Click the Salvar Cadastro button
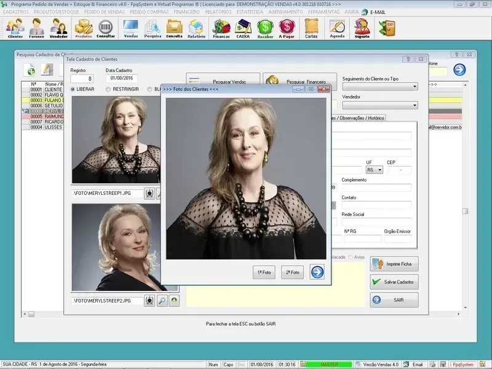The image size is (492, 369). coord(394,282)
